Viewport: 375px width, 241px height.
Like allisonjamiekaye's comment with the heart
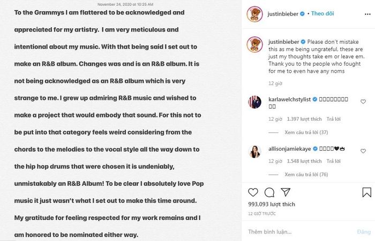[x=363, y=151]
